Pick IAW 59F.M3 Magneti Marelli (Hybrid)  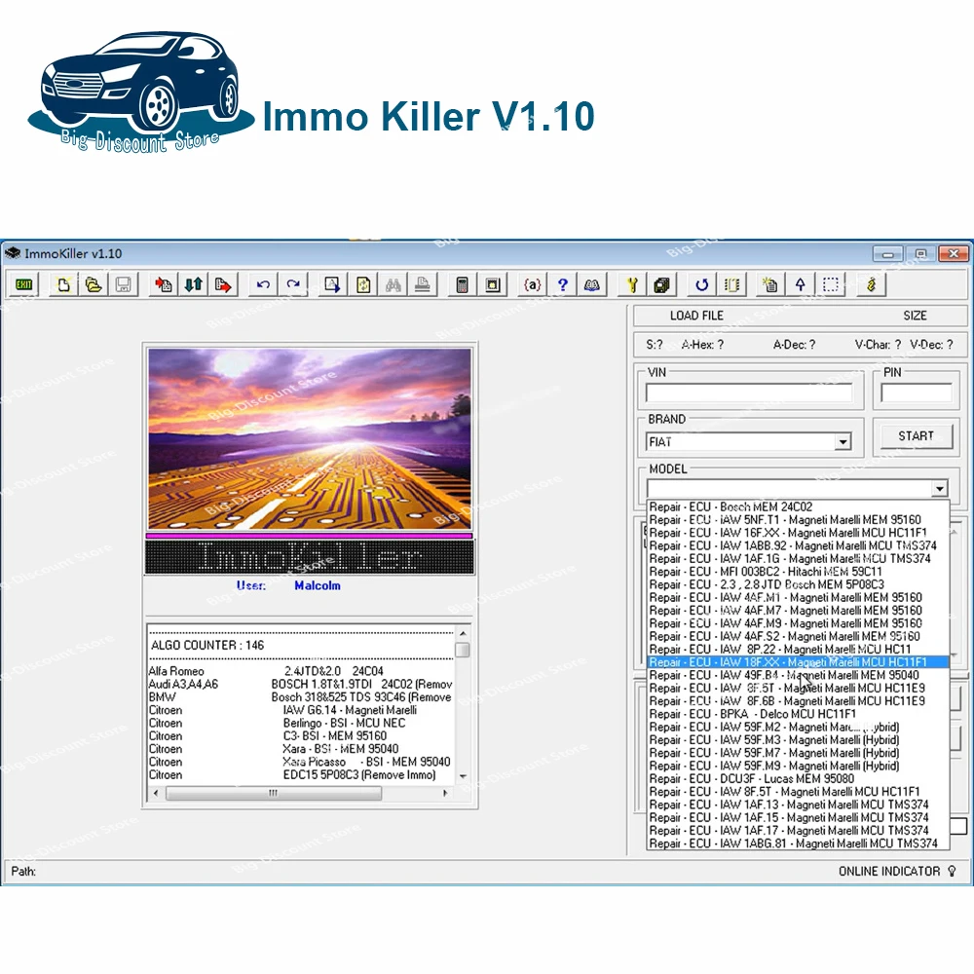coord(798,740)
